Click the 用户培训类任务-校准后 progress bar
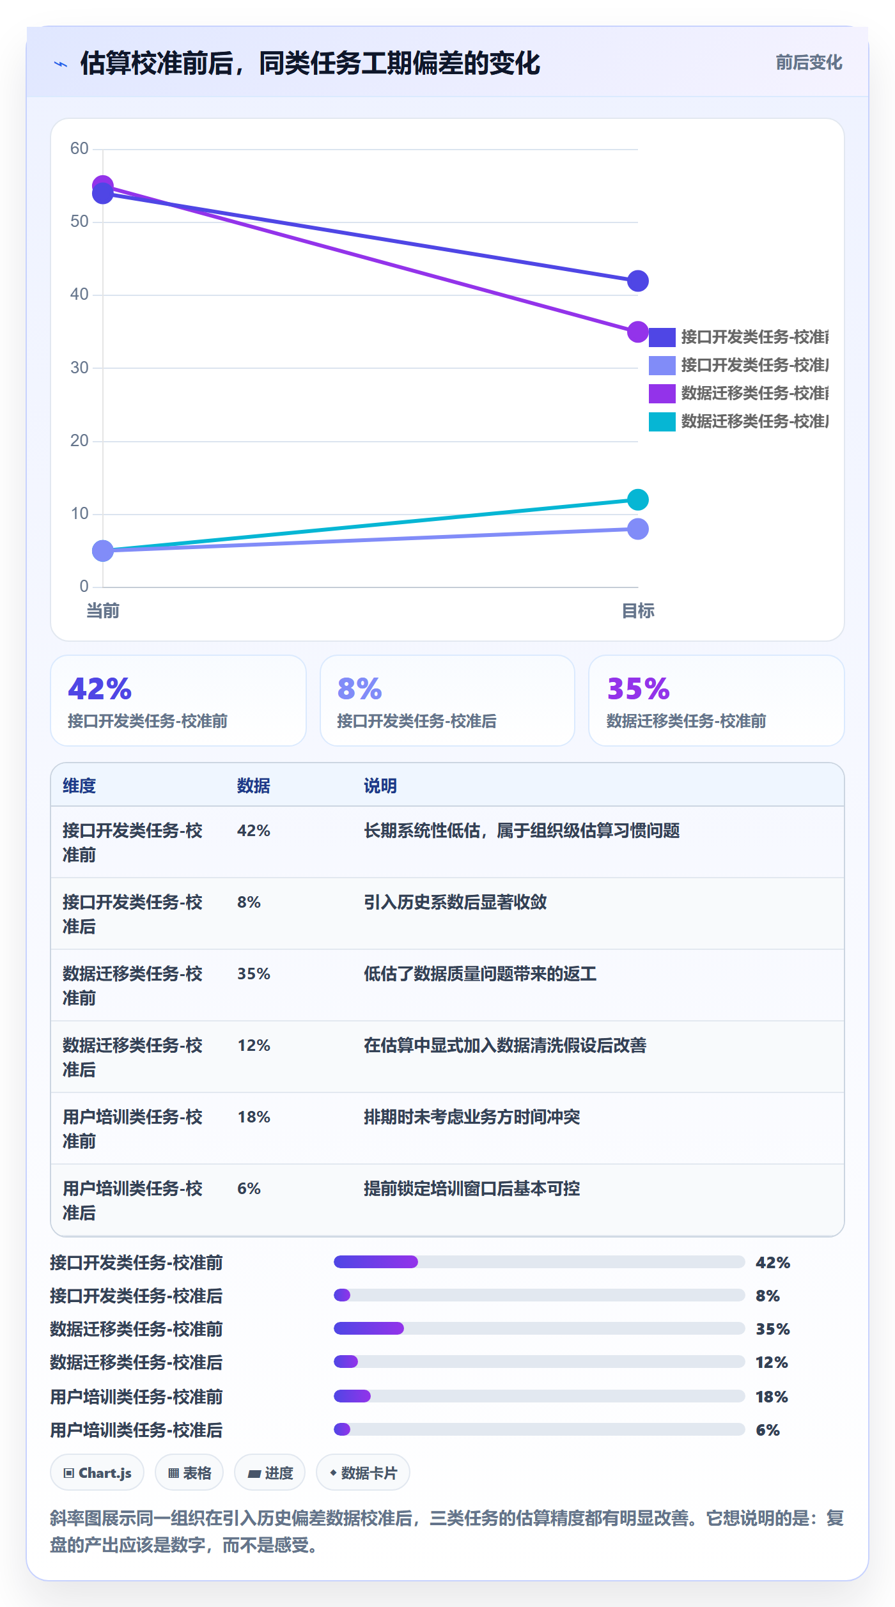Image resolution: width=895 pixels, height=1607 pixels. pos(539,1429)
